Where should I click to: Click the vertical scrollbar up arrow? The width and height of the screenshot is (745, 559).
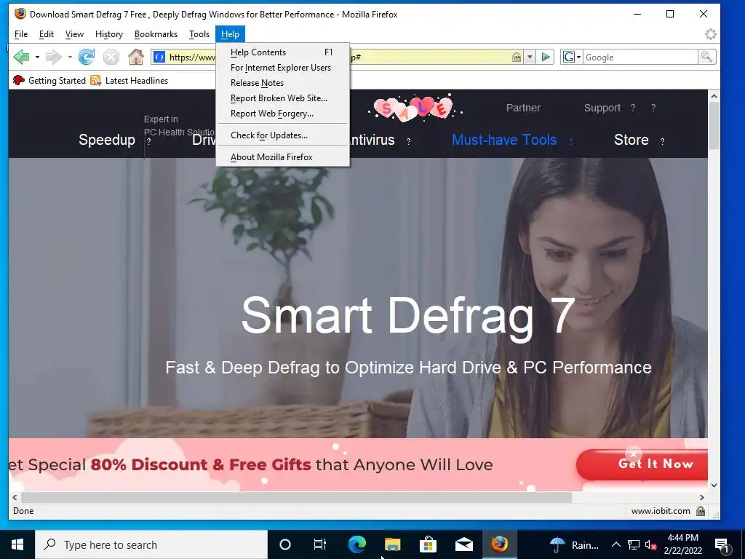[x=714, y=96]
